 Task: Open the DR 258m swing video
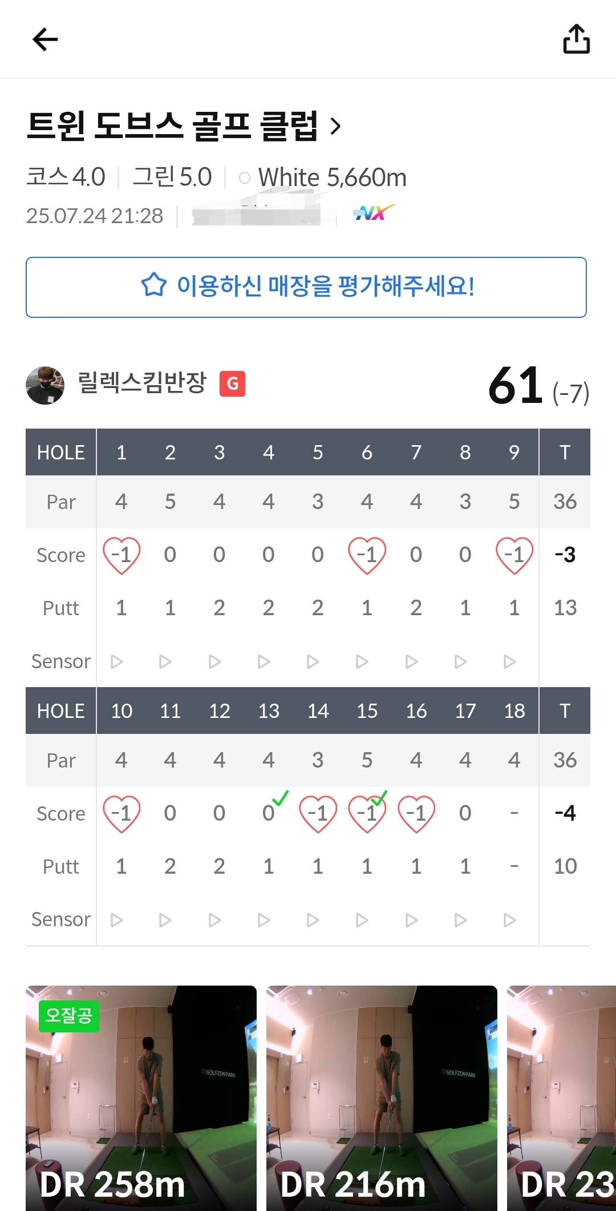pos(141,1097)
